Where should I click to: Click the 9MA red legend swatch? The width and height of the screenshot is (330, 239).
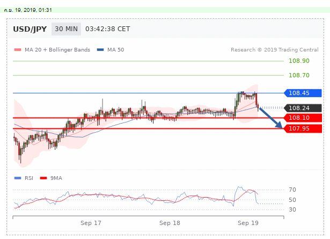point(43,178)
